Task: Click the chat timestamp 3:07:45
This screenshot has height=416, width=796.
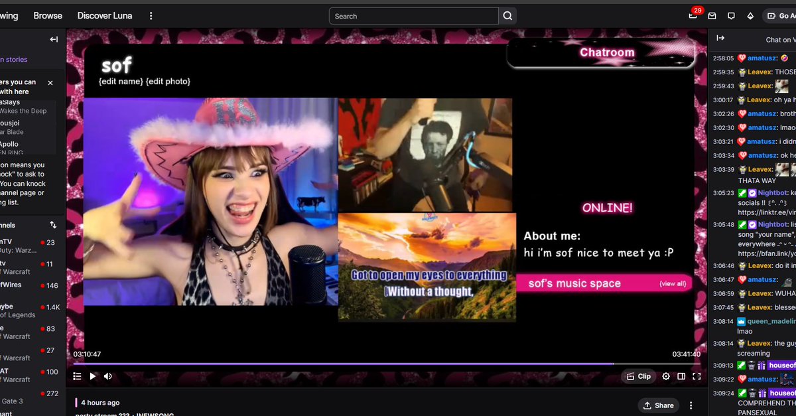Action: [x=723, y=308]
